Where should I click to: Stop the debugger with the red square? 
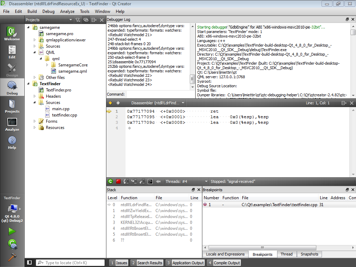pyautogui.click(x=118, y=181)
